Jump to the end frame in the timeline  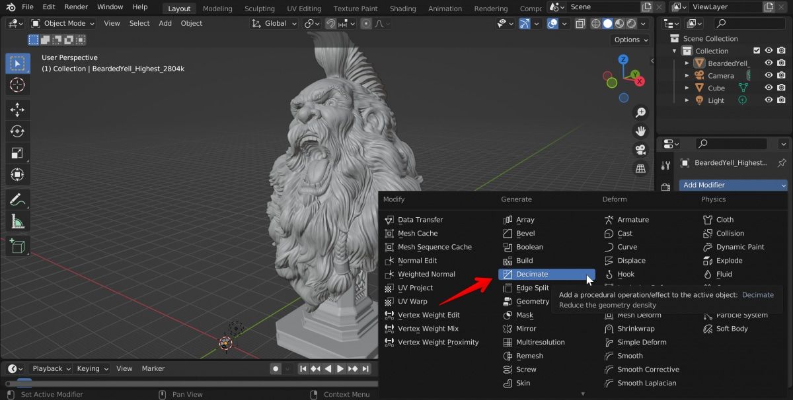click(365, 368)
